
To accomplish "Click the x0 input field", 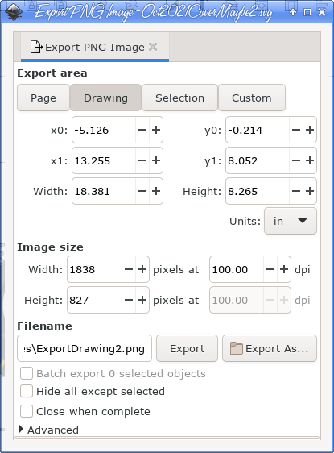I will tap(104, 130).
